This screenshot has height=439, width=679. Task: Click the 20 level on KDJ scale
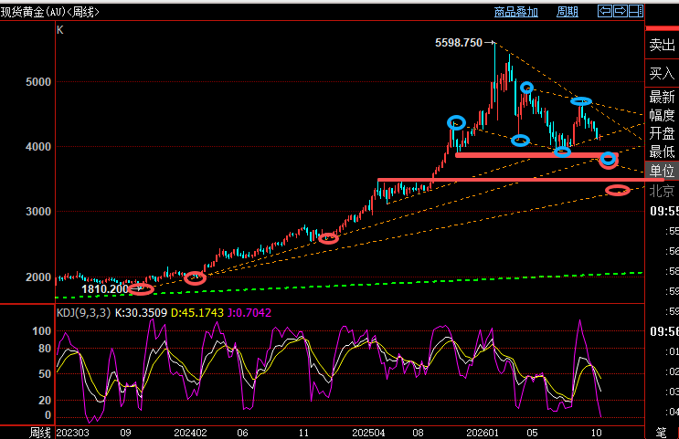click(x=45, y=401)
